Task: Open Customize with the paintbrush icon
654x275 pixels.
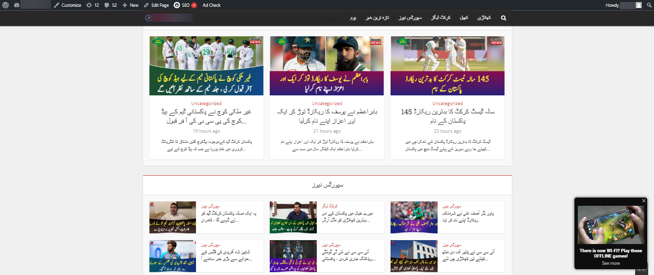Action: pos(67,5)
